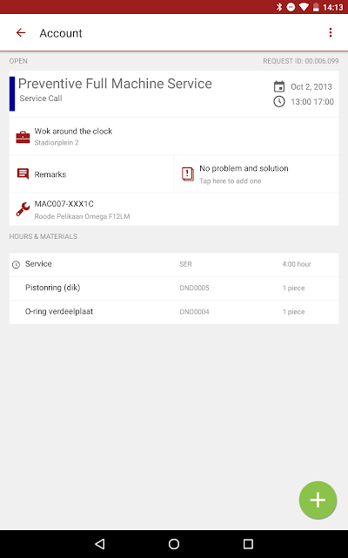Tap the green plus add button

pos(318,500)
